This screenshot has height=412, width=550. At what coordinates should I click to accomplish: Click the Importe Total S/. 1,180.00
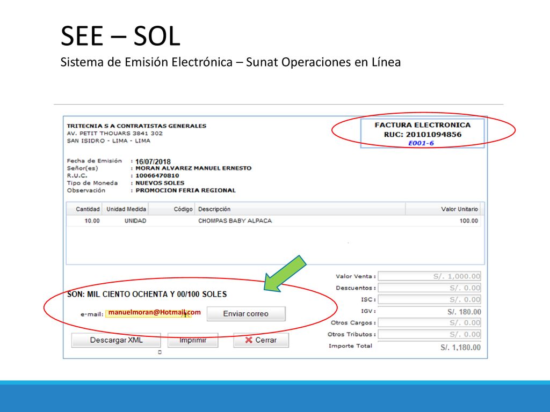click(x=460, y=348)
